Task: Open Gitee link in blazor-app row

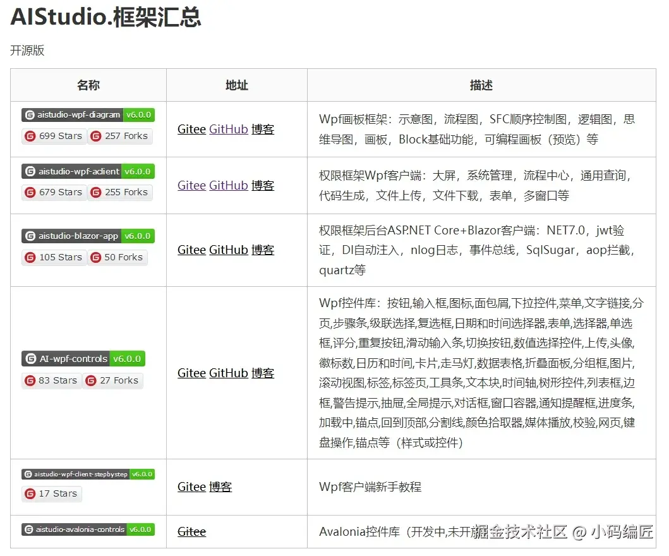Action: point(191,250)
